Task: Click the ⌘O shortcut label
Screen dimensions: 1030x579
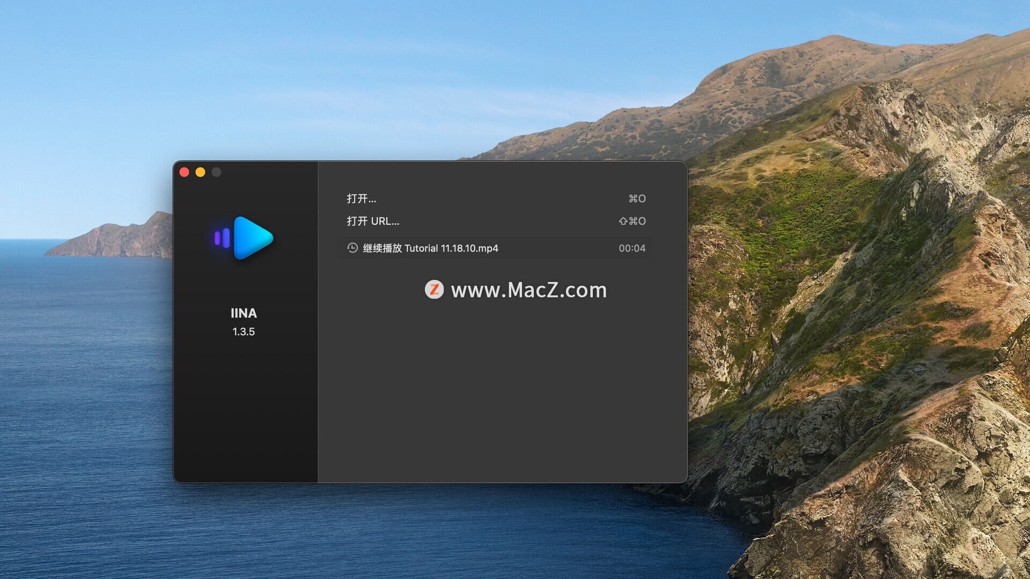Action: 637,198
